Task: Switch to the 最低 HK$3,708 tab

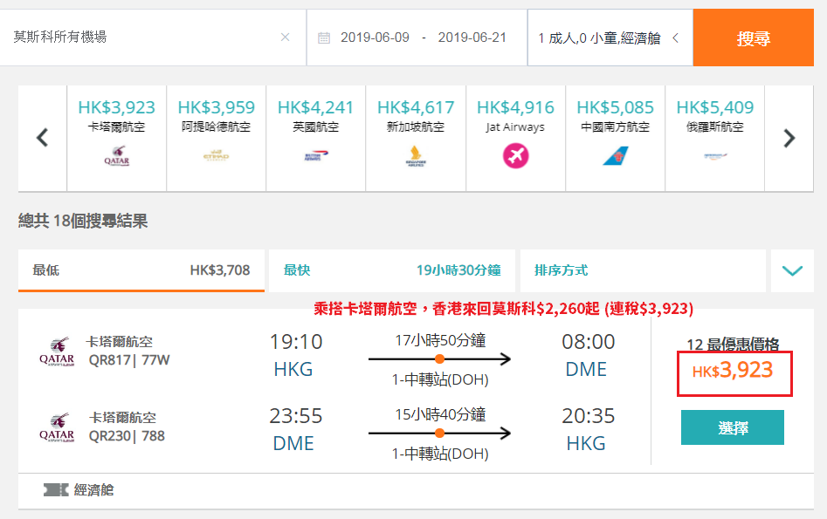Action: point(141,270)
